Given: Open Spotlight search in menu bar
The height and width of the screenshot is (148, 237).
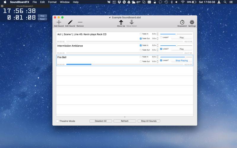Looking at the screenshot, I should (225, 2).
